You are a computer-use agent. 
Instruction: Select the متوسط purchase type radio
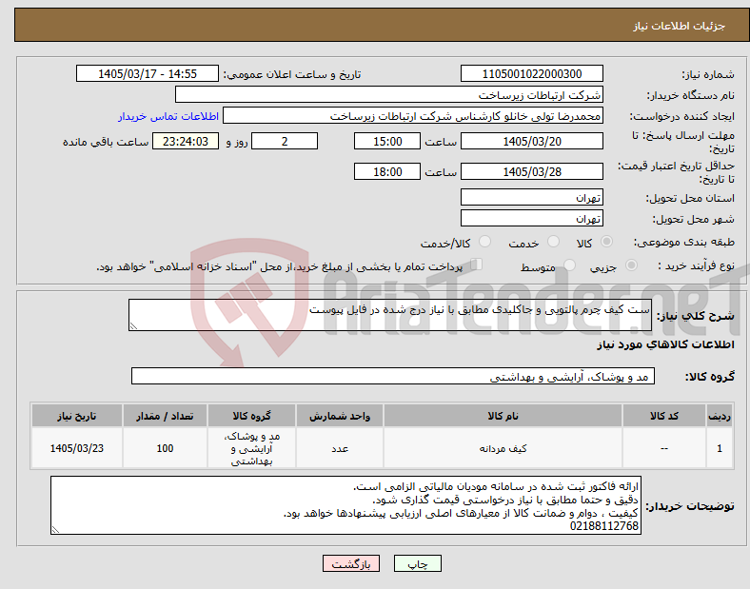click(569, 265)
